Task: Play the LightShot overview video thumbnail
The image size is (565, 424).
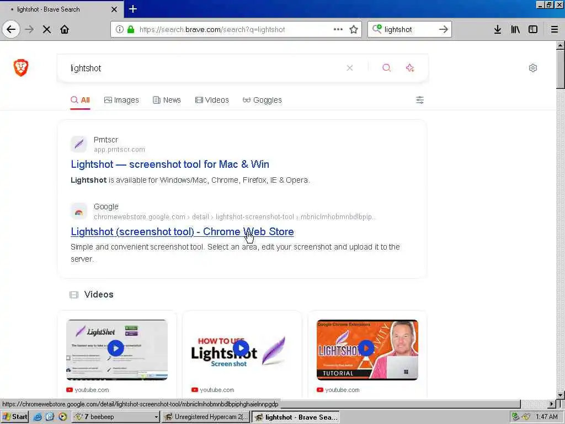Action: coord(117,349)
